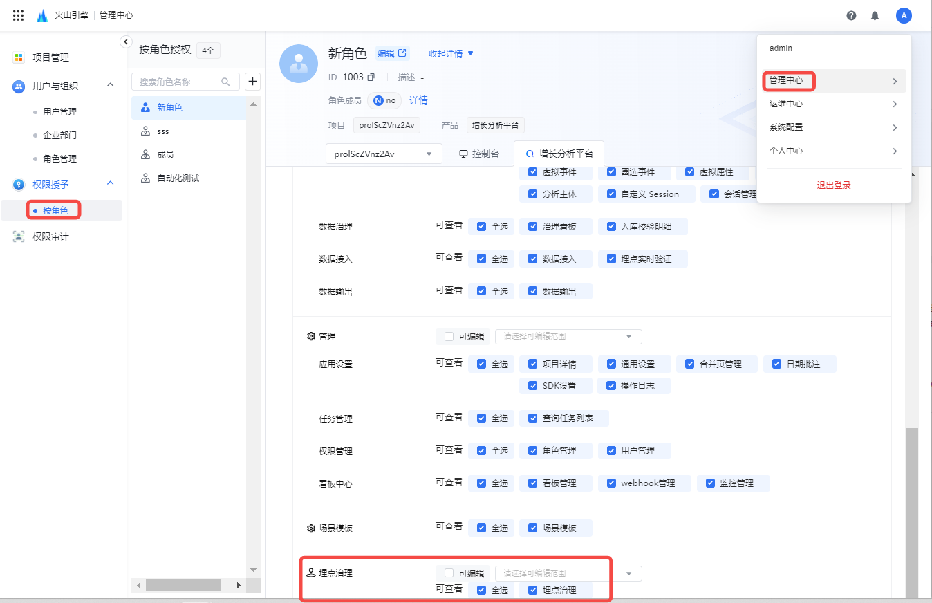Viewport: 932px width, 603px height.
Task: Uncheck 埋点实时验证 checkbox
Action: (x=611, y=259)
